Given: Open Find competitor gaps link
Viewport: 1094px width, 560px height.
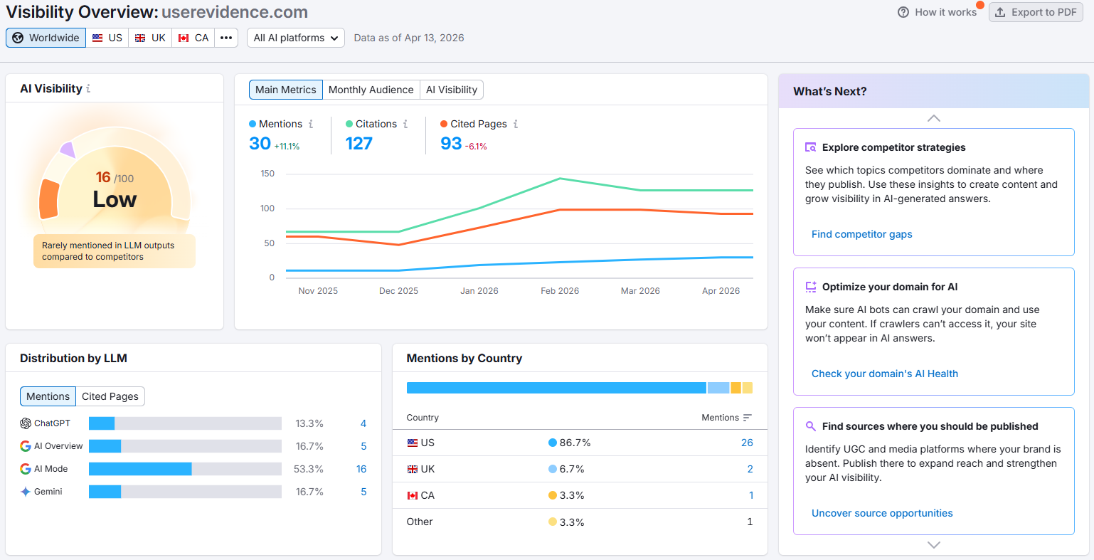Looking at the screenshot, I should pos(862,234).
